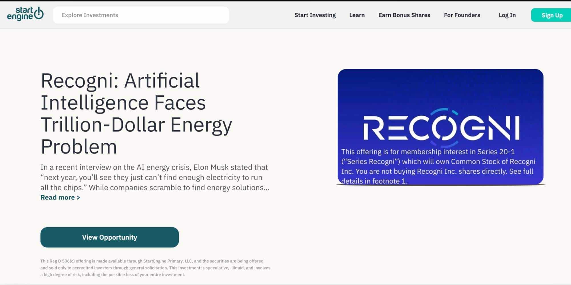The image size is (571, 285).
Task: Click the Series Recogni footnote text overlay
Action: (438, 166)
